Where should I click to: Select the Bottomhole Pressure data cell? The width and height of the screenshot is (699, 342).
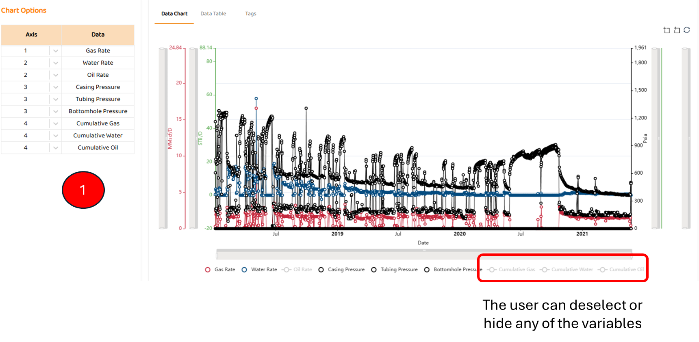(x=98, y=111)
